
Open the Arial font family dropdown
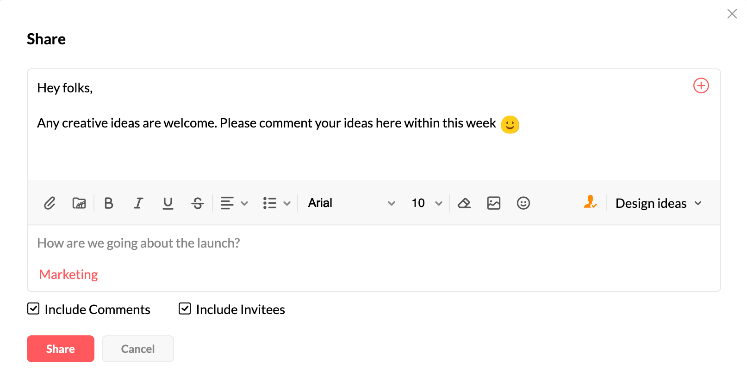(x=351, y=203)
